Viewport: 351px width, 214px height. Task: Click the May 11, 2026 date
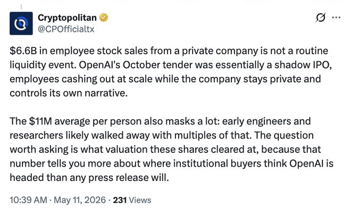point(80,200)
